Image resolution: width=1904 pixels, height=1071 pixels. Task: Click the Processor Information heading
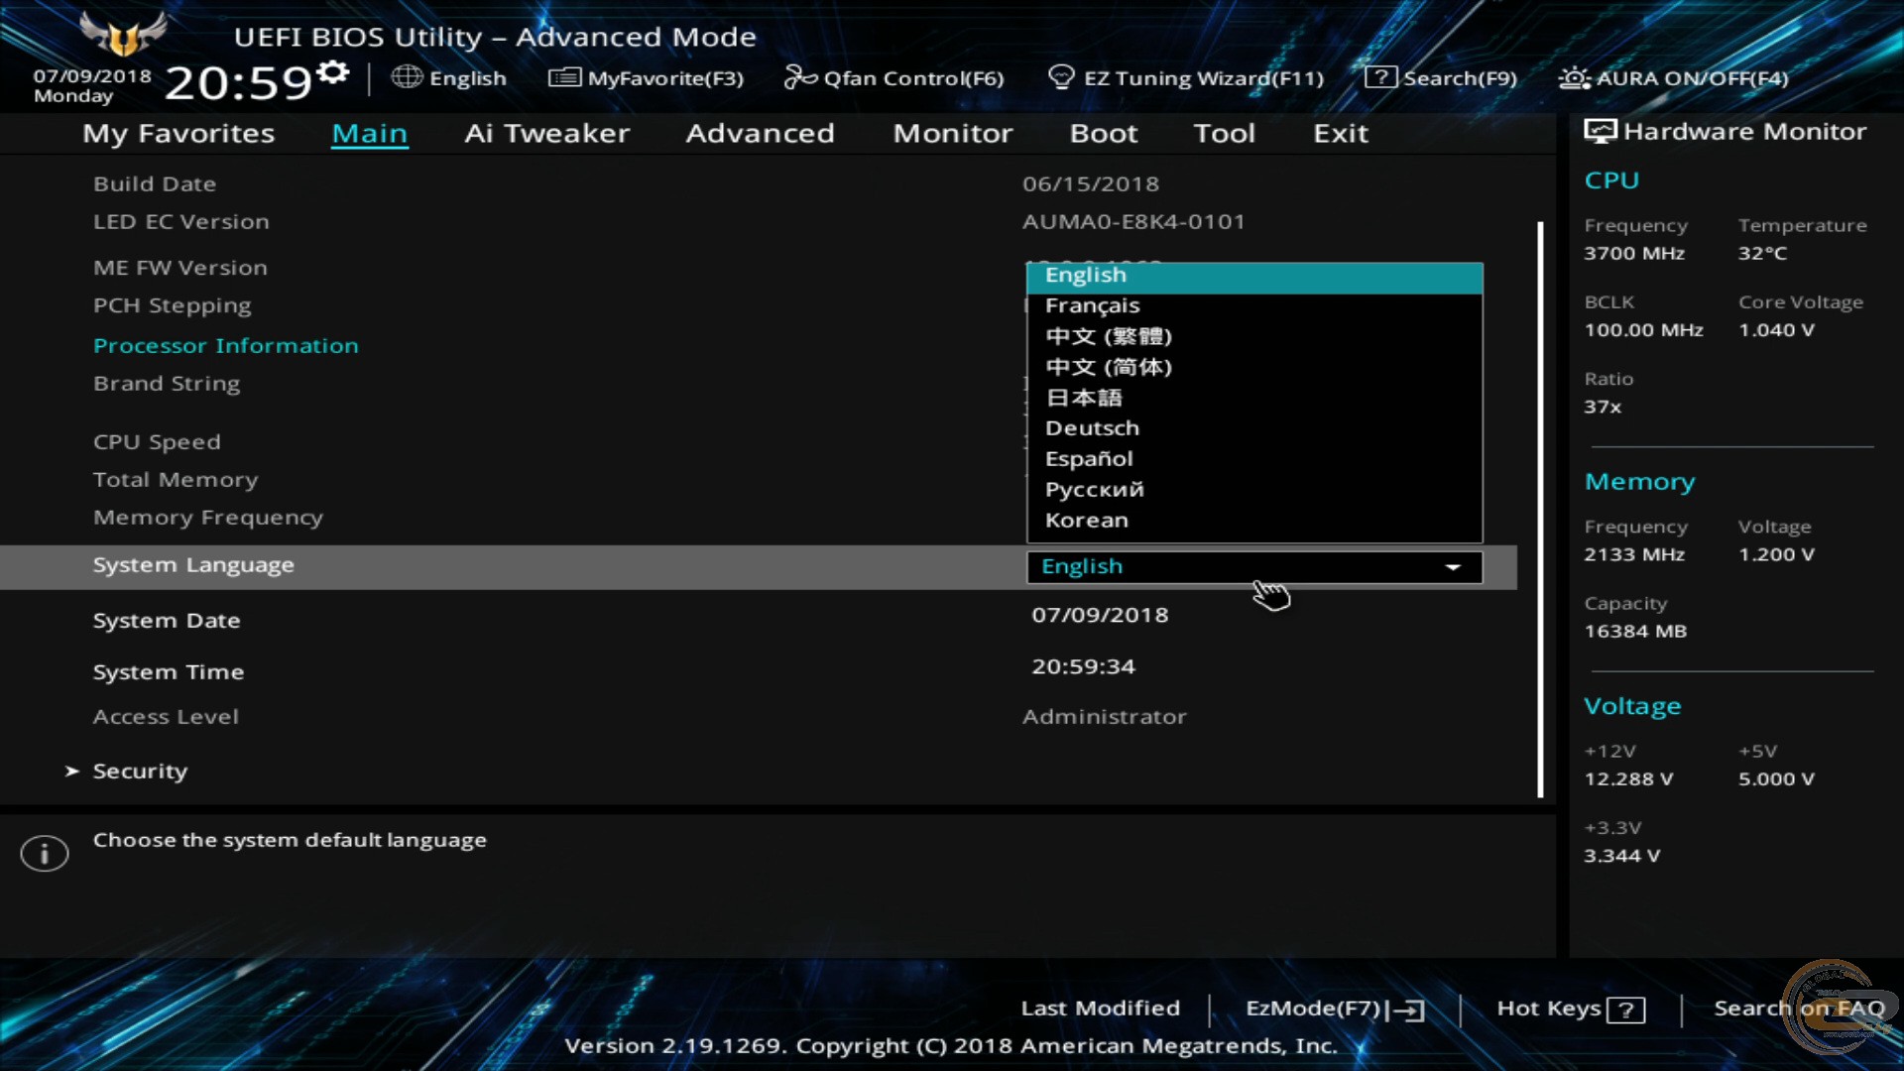pos(226,346)
